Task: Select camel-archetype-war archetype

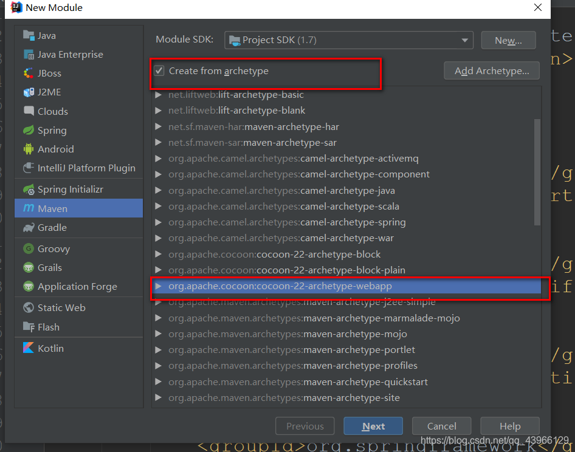Action: [346, 238]
